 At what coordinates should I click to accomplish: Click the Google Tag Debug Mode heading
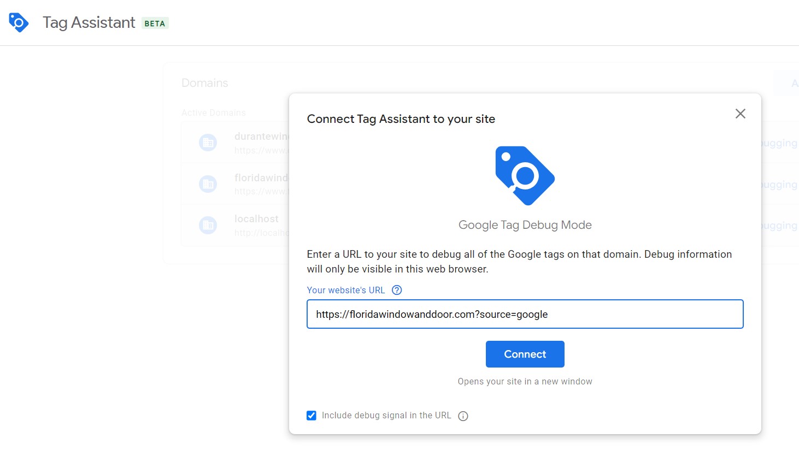click(x=525, y=225)
